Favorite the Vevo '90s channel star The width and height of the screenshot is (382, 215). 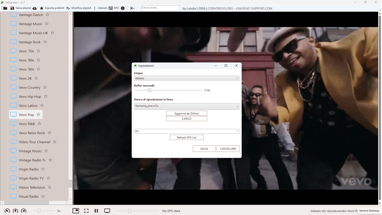38,69
